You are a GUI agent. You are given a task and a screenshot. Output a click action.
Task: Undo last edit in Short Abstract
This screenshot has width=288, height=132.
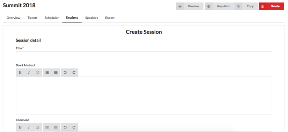coord(65,72)
